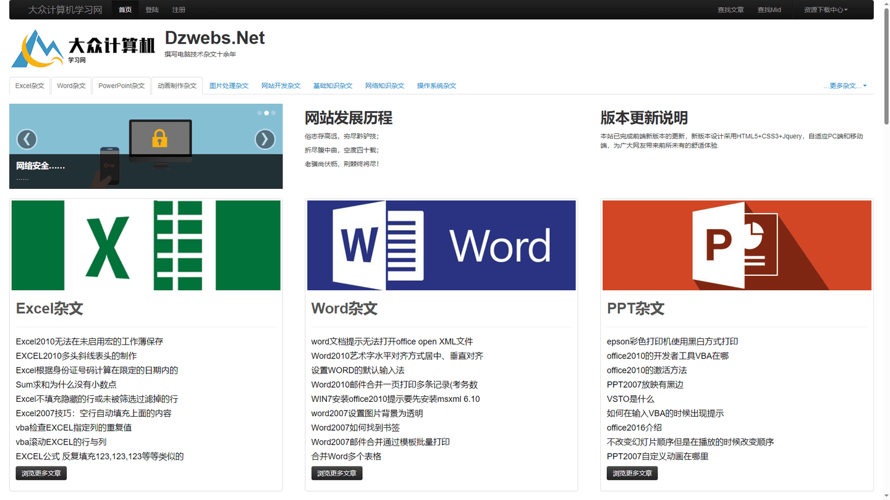Open article epson彩色打印机使用黑白方式打印
Viewport: 890px width, 500px height.
(x=672, y=341)
